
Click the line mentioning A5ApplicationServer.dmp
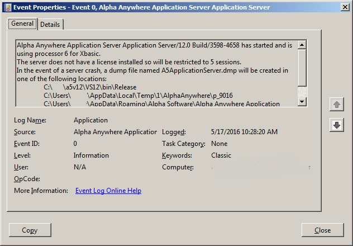coord(152,70)
